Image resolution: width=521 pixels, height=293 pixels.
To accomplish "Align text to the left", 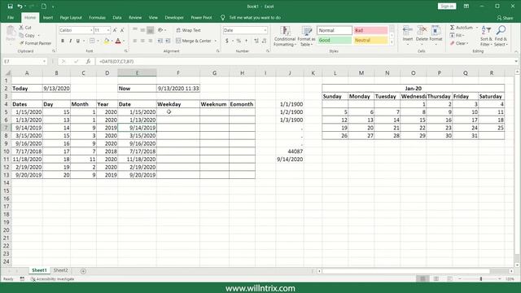I will (x=135, y=41).
